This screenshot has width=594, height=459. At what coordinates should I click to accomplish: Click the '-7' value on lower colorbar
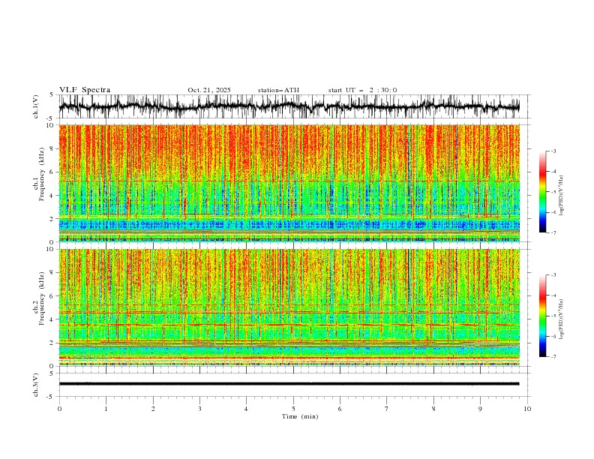click(x=553, y=357)
